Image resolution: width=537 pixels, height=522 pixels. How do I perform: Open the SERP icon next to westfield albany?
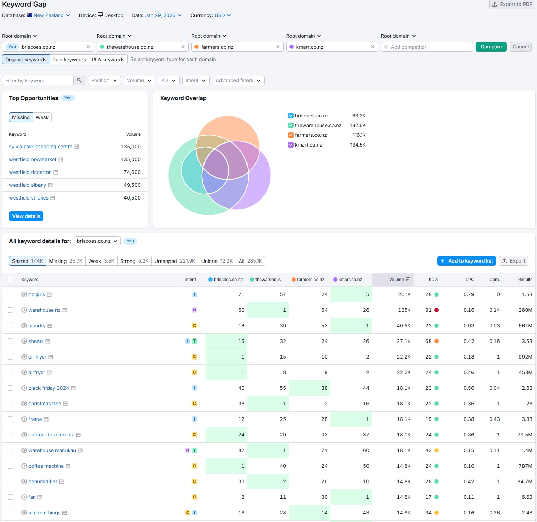[x=51, y=185]
